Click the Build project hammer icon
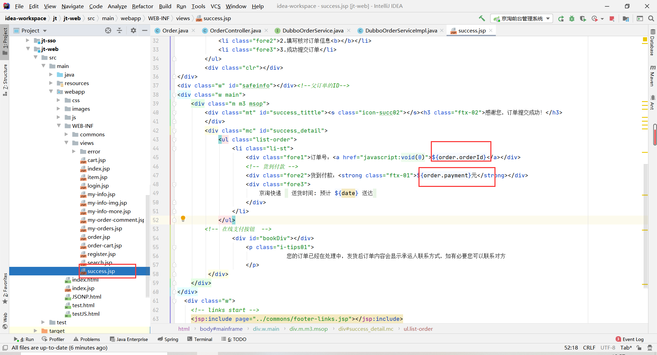The height and width of the screenshot is (355, 657). coord(482,18)
